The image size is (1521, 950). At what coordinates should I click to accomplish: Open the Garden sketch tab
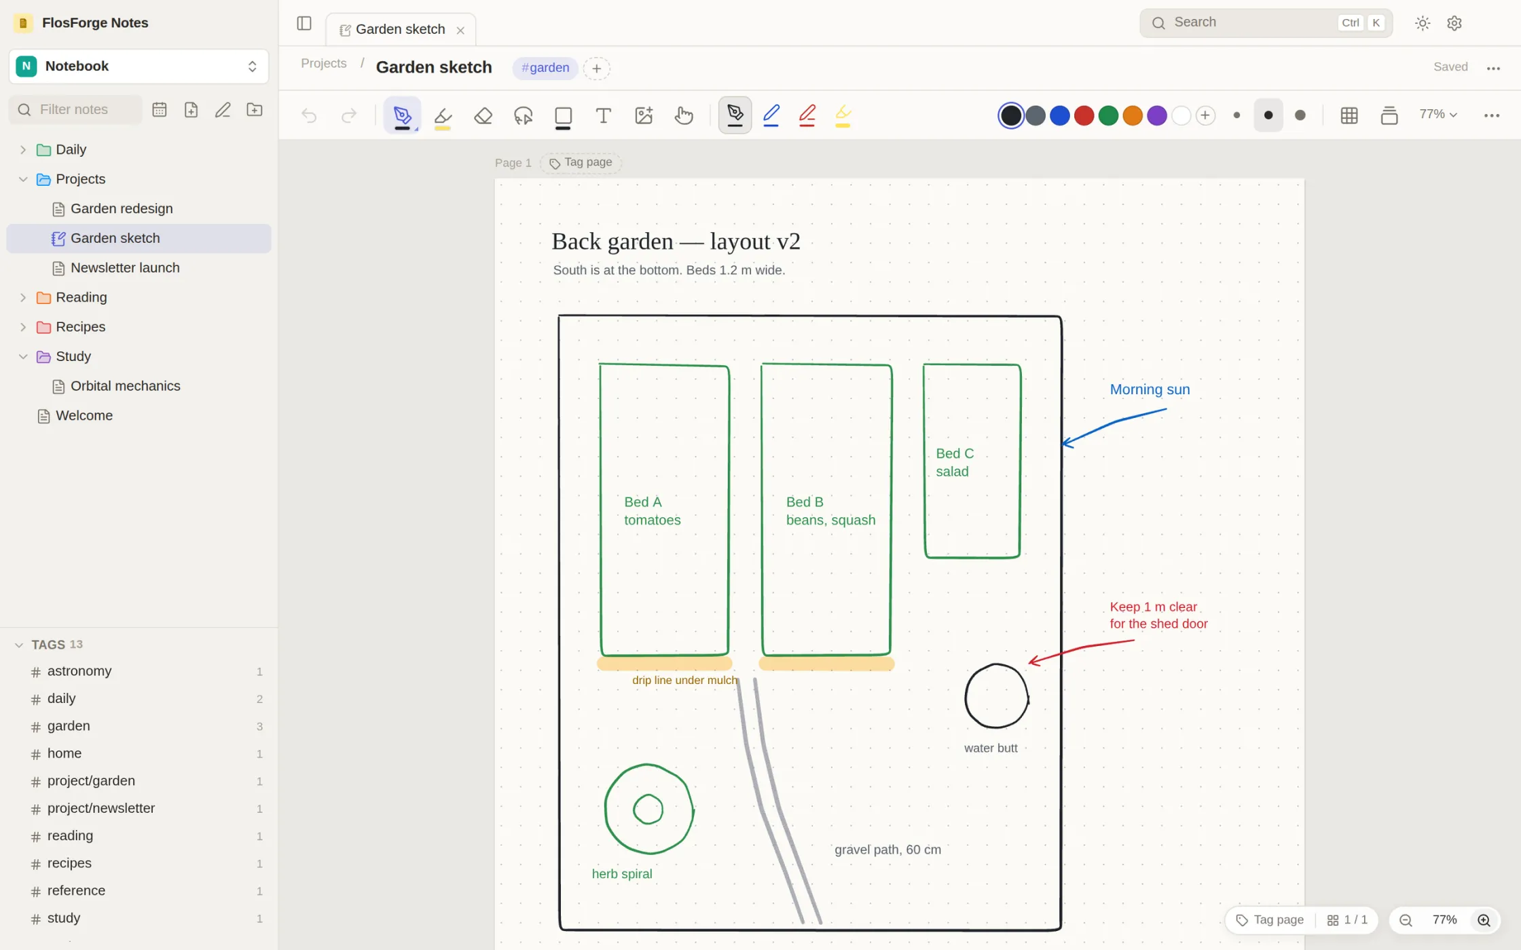tap(401, 29)
